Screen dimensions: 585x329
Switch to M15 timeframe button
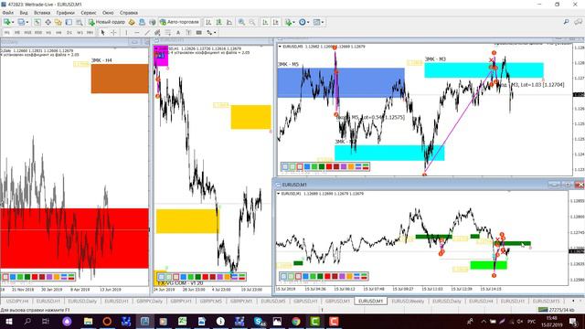tap(27, 33)
